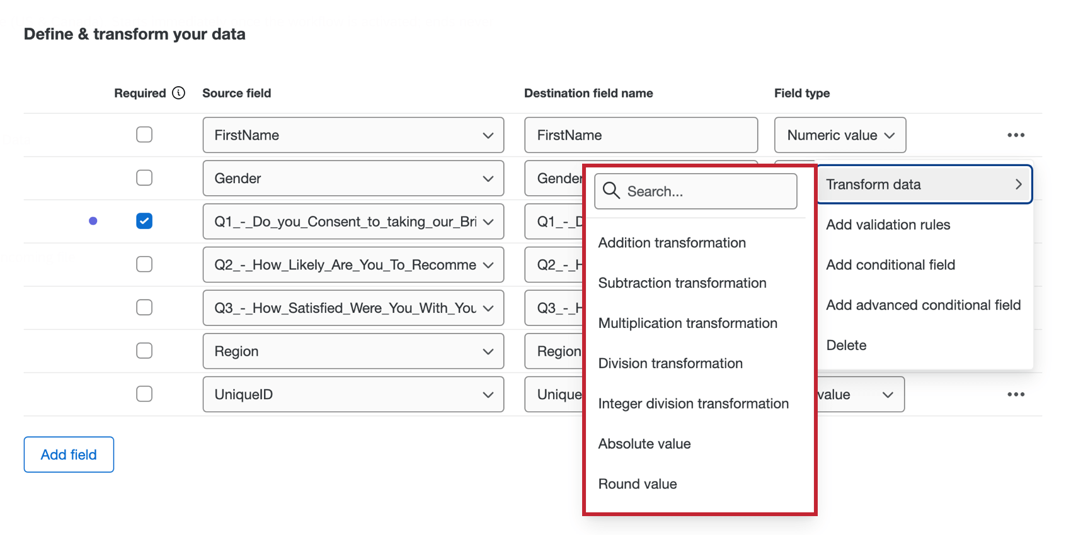
Task: Select Addition transformation from the list
Action: 672,243
